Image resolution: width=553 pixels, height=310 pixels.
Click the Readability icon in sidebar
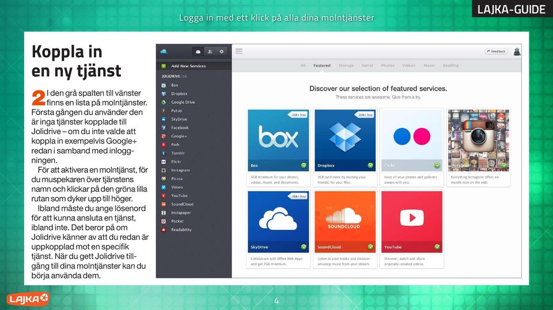pyautogui.click(x=164, y=229)
